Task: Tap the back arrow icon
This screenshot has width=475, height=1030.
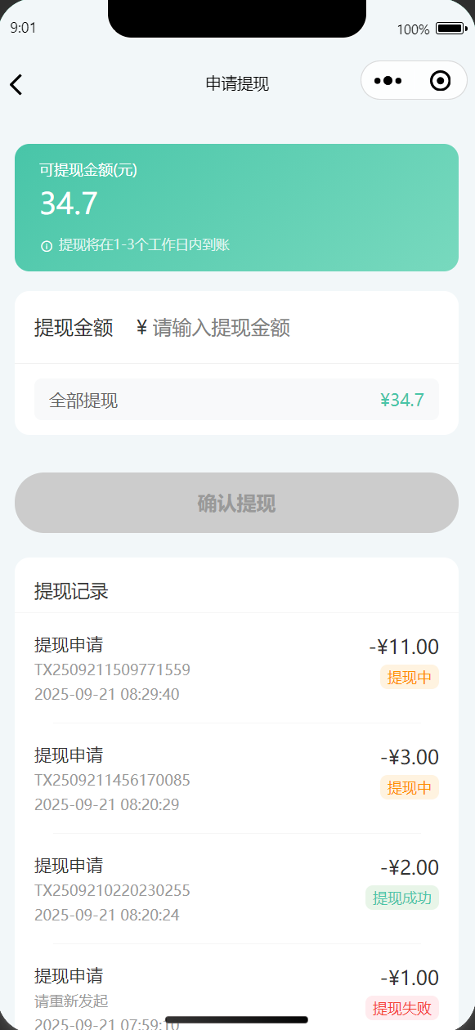Action: coord(16,83)
